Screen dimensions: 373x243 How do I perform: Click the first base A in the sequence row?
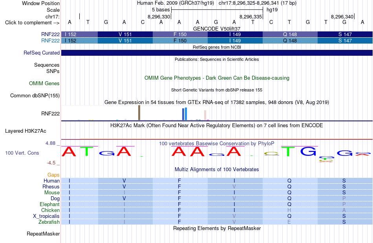(x=69, y=22)
